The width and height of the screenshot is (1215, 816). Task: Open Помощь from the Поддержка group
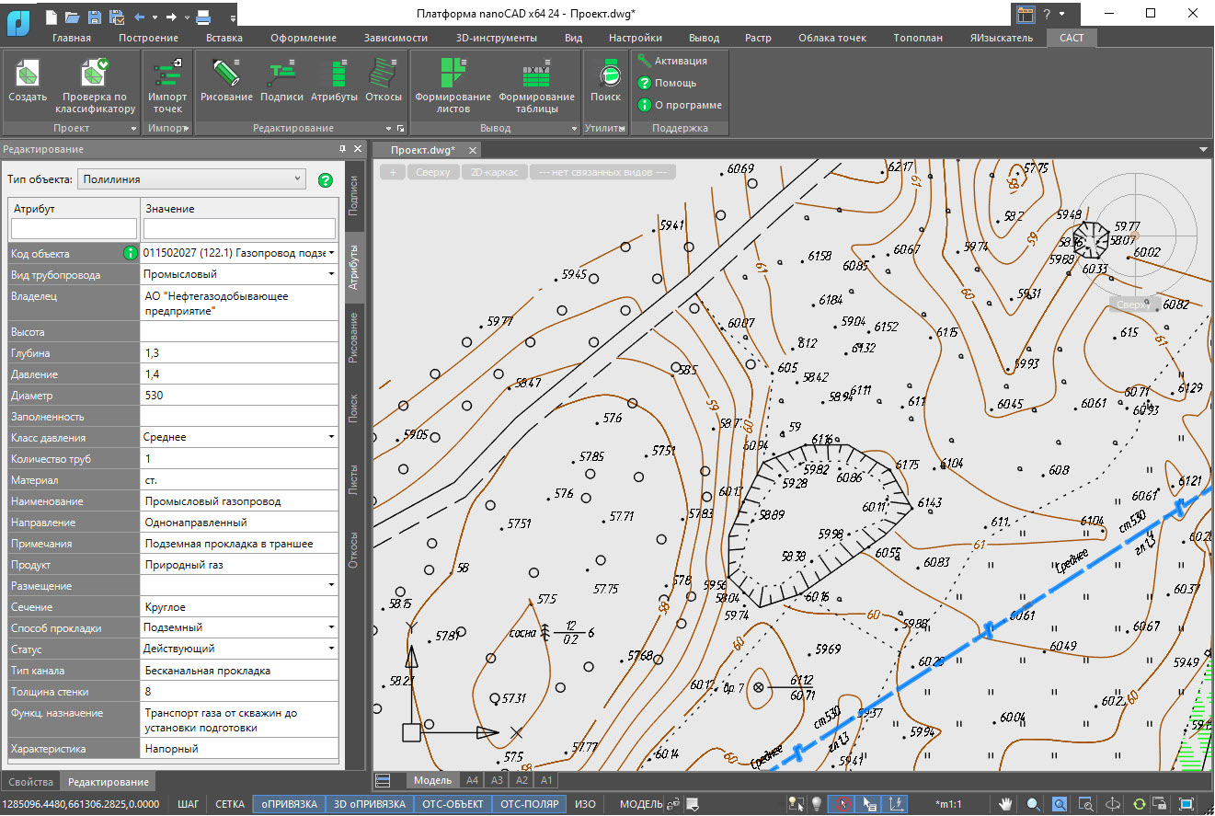pos(668,83)
